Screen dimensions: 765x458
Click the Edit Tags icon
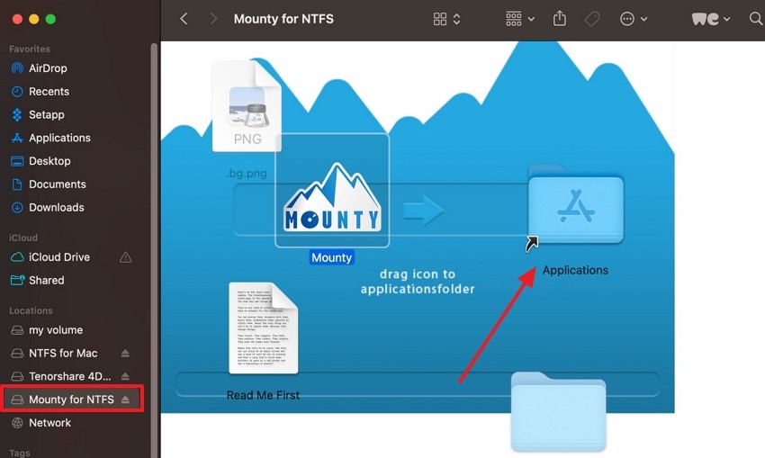coord(592,19)
